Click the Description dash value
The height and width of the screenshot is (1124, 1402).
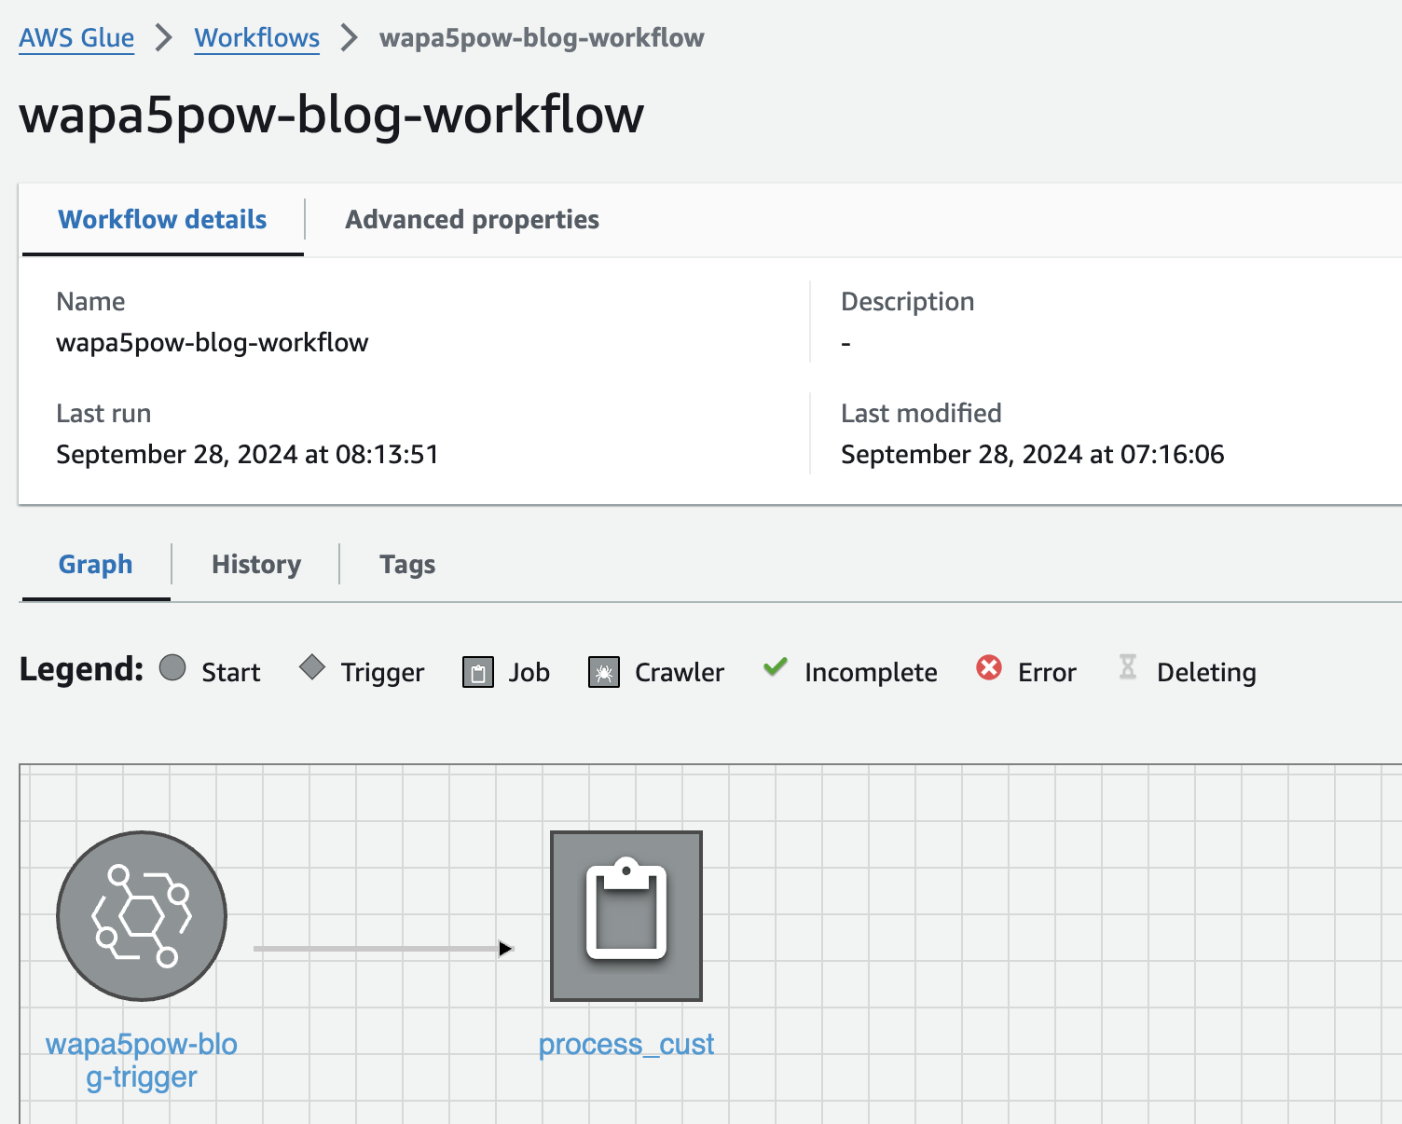[x=845, y=343]
